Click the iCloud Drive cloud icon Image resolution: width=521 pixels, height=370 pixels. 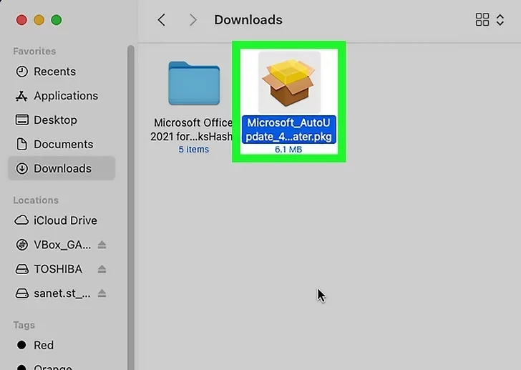(21, 220)
